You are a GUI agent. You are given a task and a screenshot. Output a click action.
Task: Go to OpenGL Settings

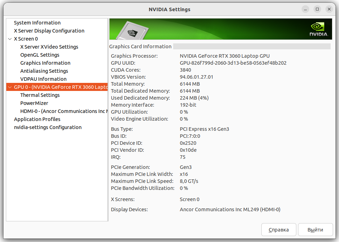(40, 55)
